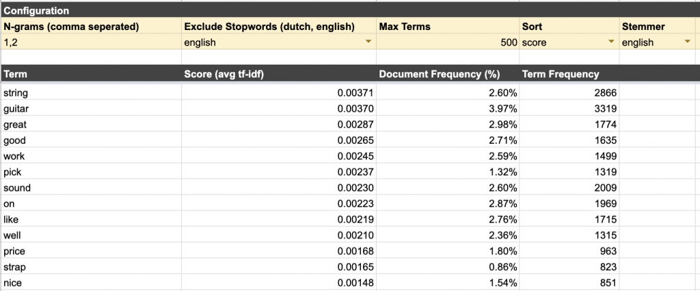Click the N-grams value cell containing 1,2

92,42
